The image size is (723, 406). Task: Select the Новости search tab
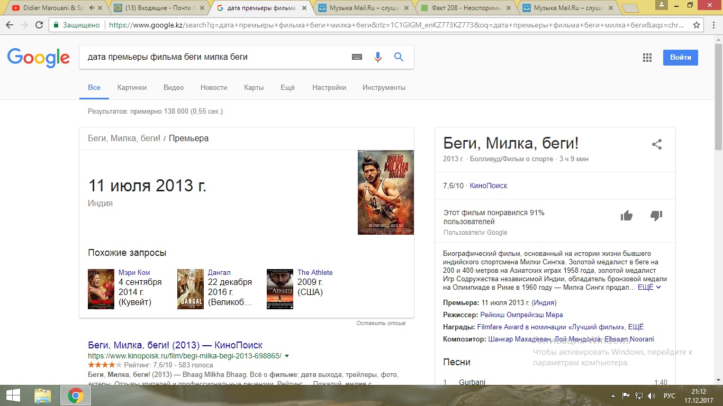point(214,87)
